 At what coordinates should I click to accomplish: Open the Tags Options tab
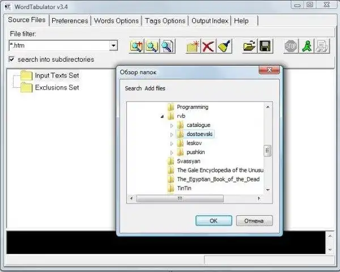(165, 21)
